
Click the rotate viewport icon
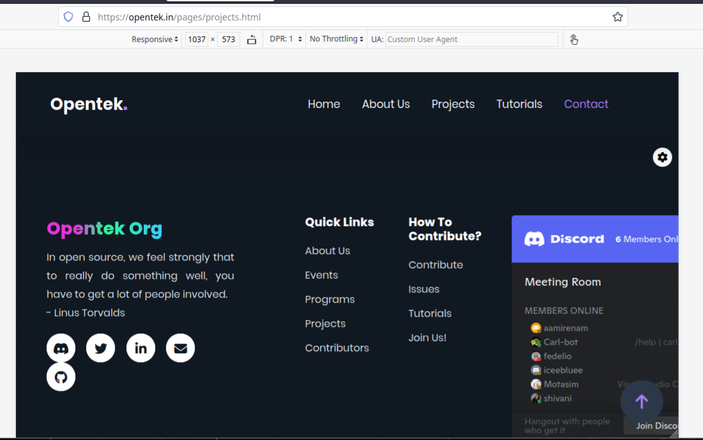tap(251, 39)
